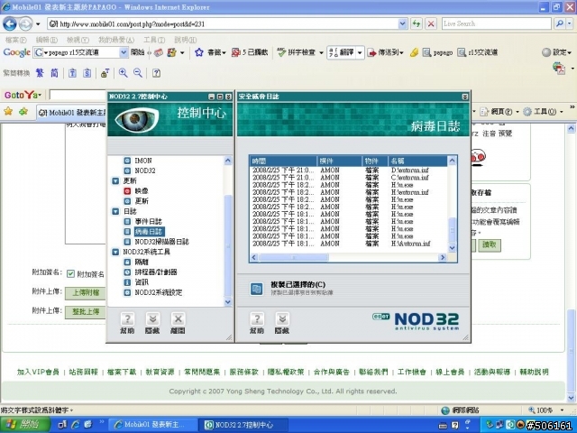Collapse the 日誌 tree group
This screenshot has height=433, width=577.
click(x=115, y=211)
